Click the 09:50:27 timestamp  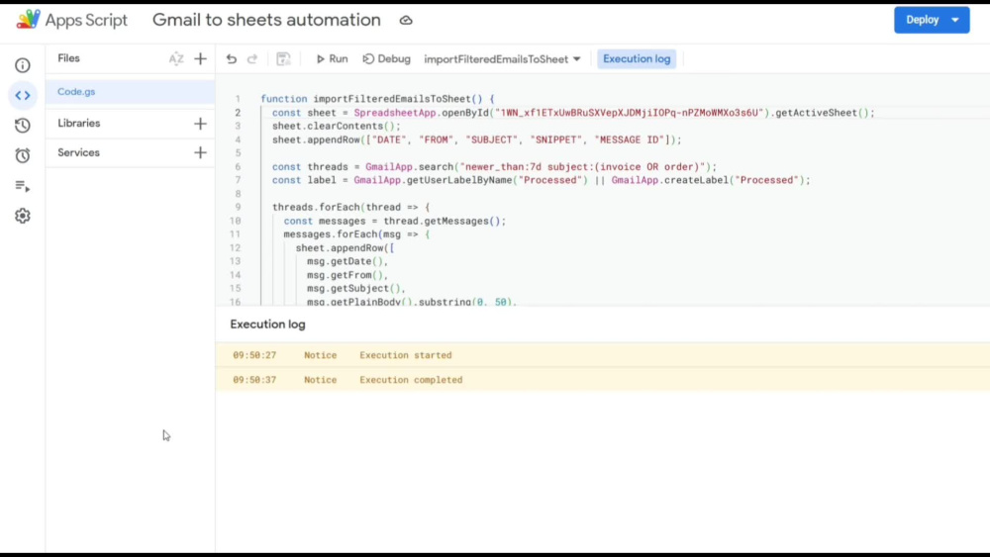[x=254, y=355]
